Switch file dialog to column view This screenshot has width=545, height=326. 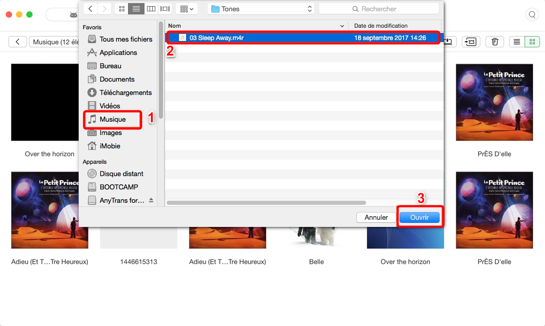tap(151, 9)
